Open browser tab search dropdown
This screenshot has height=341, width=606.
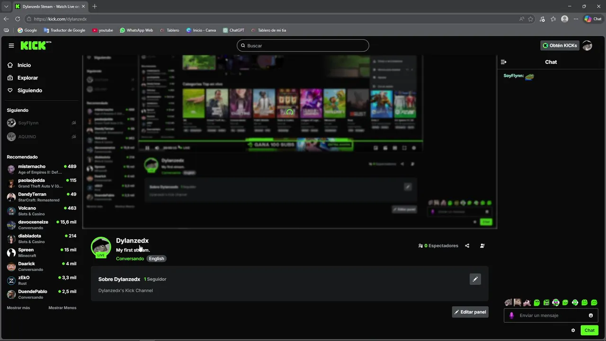pos(6,6)
